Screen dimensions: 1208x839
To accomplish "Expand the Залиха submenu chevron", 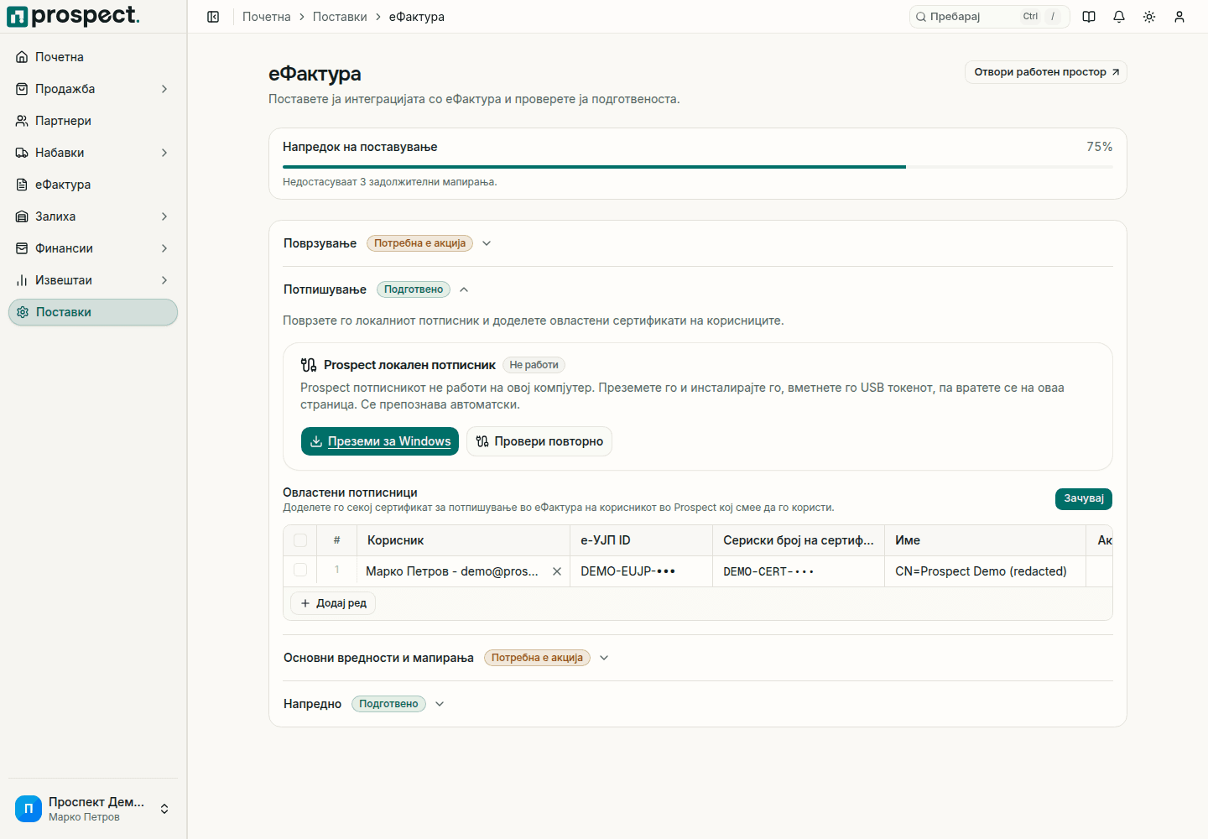I will (164, 216).
